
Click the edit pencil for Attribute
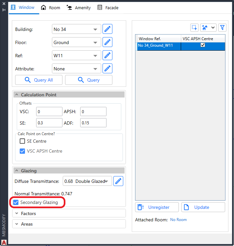click(x=107, y=69)
